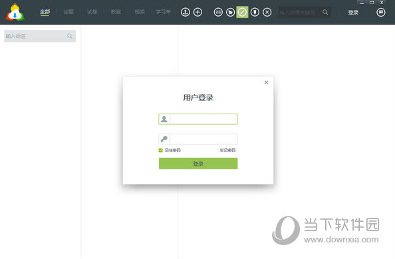Switch to the 全部 tab

45,12
